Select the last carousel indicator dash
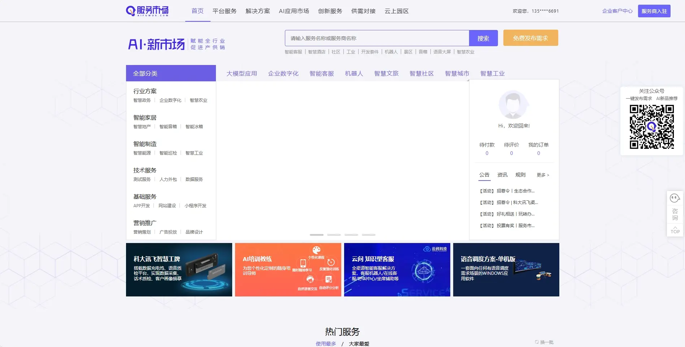 click(x=368, y=235)
